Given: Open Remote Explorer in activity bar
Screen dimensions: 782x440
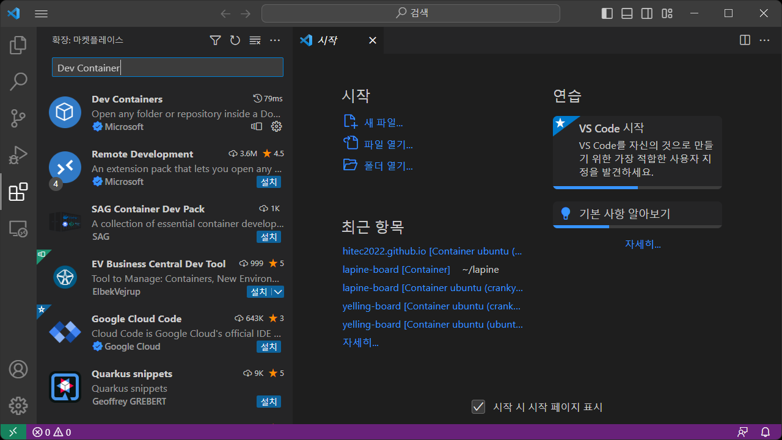Looking at the screenshot, I should pos(18,228).
